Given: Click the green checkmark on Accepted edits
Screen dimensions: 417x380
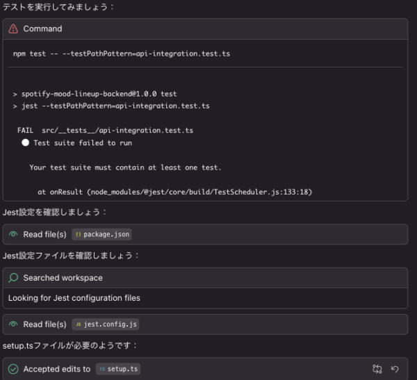Looking at the screenshot, I should (x=13, y=369).
